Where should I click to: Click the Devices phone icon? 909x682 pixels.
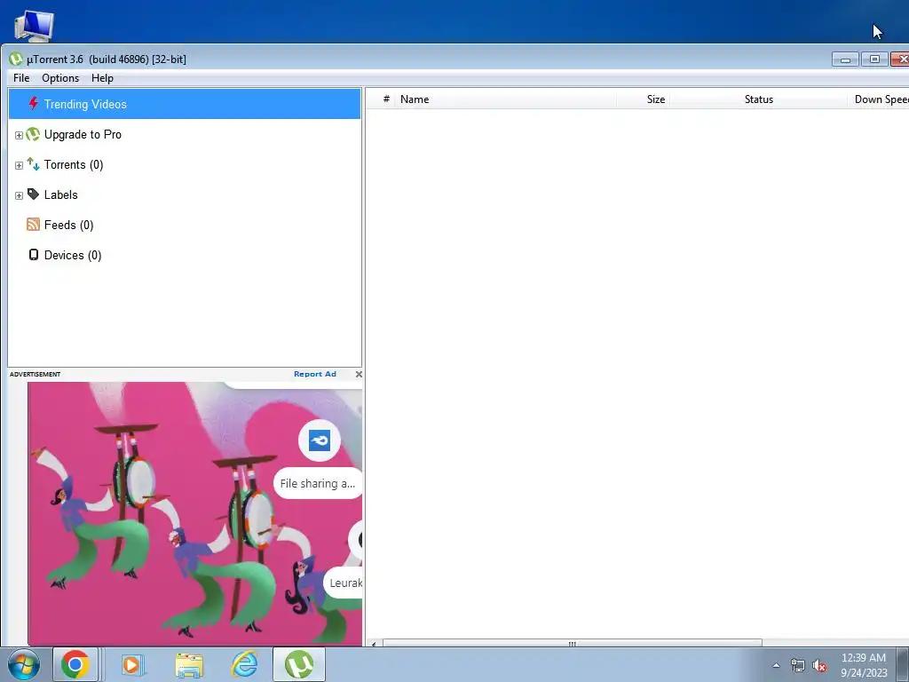[x=34, y=255]
